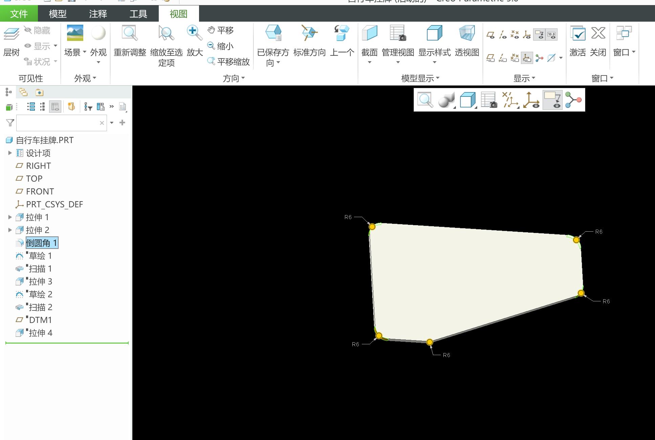The width and height of the screenshot is (655, 440).
Task: Switch to the 模型 ribbon tab
Action: pyautogui.click(x=58, y=14)
